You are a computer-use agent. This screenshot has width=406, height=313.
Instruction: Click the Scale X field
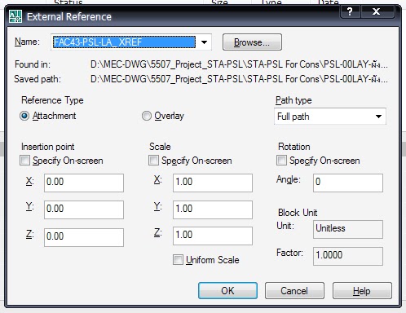(x=213, y=183)
